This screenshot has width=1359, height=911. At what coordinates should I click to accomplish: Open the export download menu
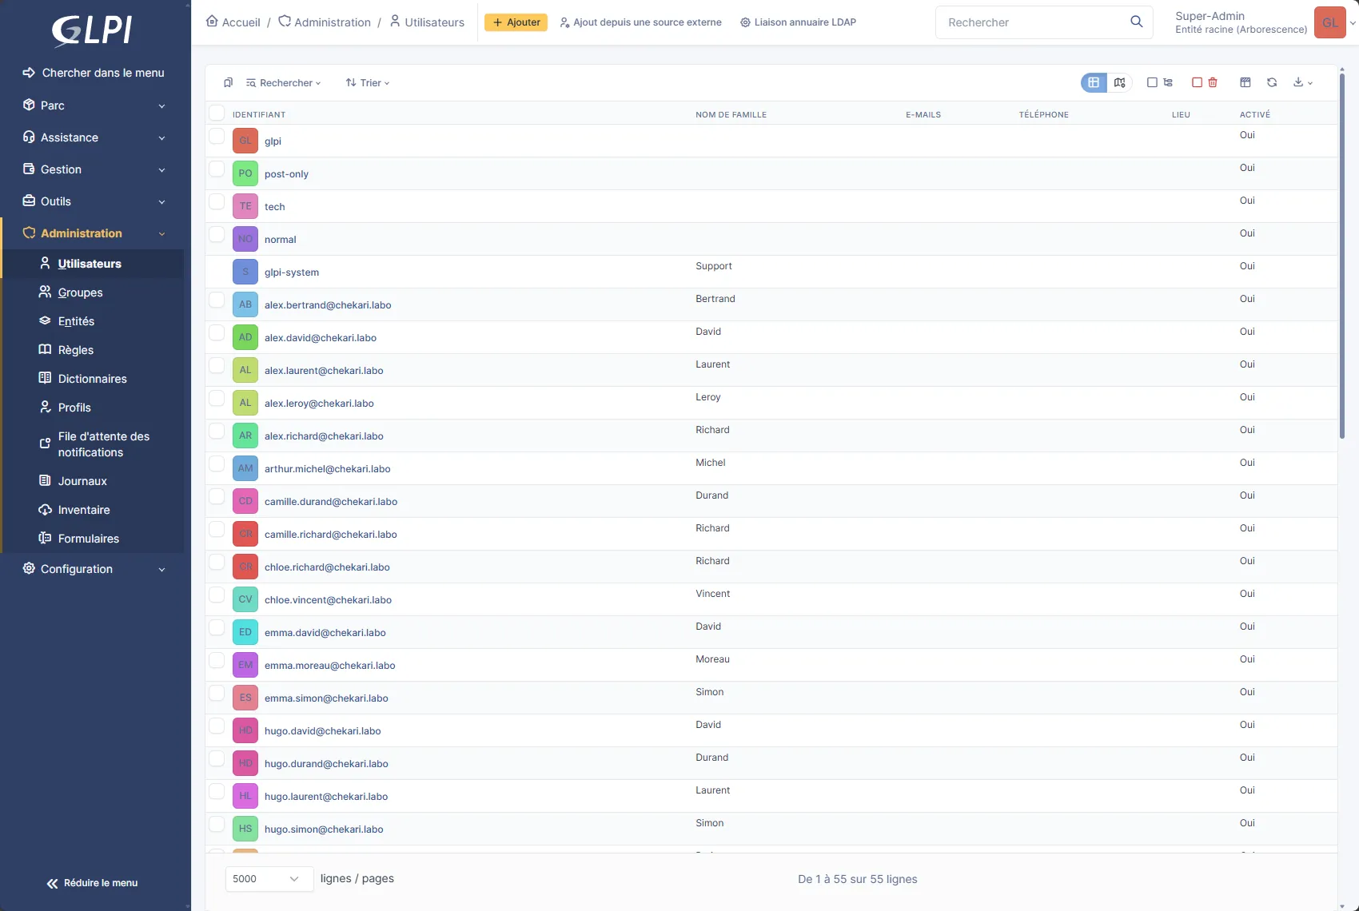1302,82
